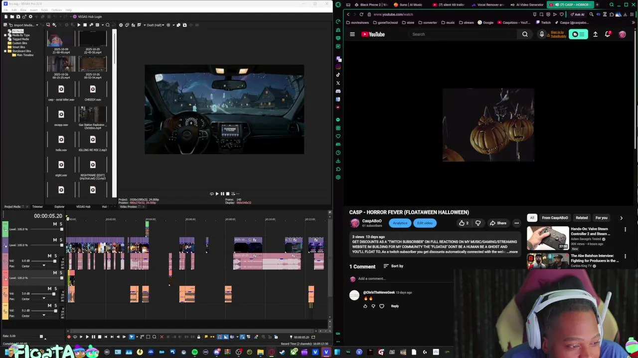Image resolution: width=638 pixels, height=358 pixels.
Task: Click Sign in to TubeBuddy link
Action: click(x=557, y=34)
